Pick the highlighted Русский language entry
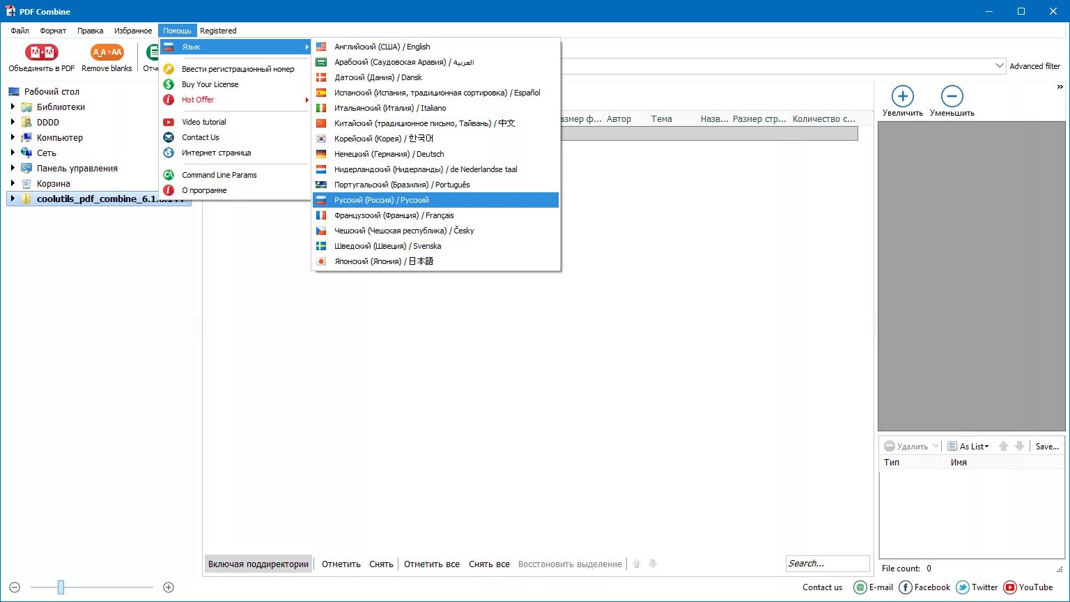 (435, 200)
